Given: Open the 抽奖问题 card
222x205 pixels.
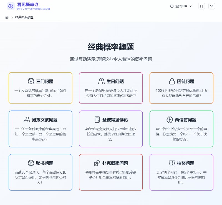Looking at the screenshot, I should [x=181, y=172].
